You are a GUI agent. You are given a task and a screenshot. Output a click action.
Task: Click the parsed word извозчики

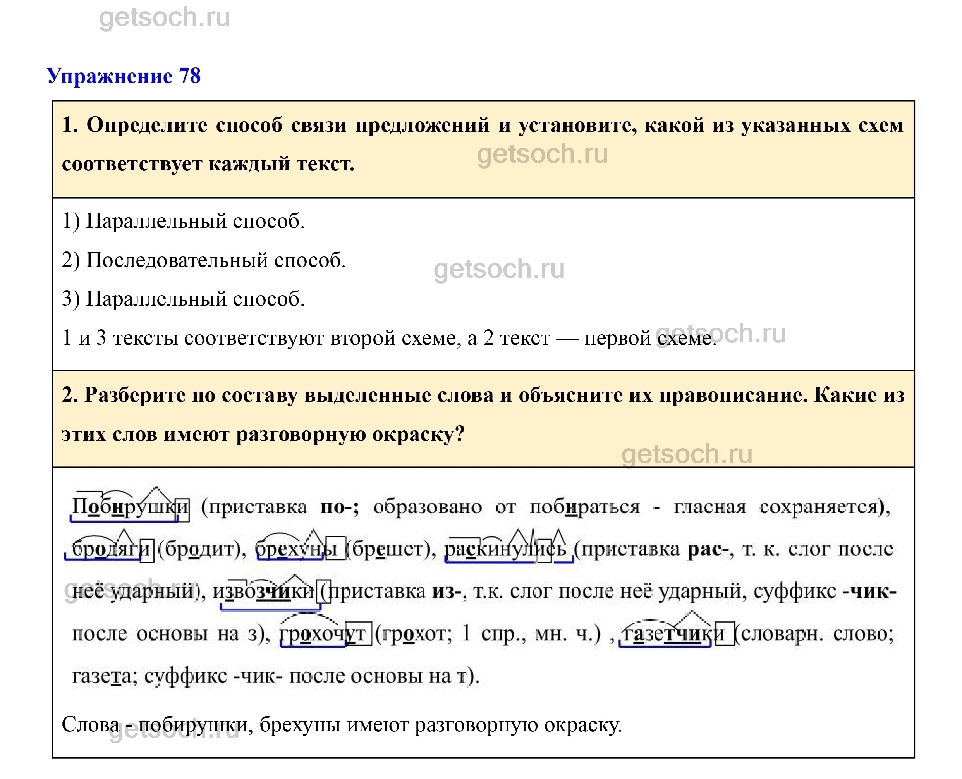coord(264,592)
